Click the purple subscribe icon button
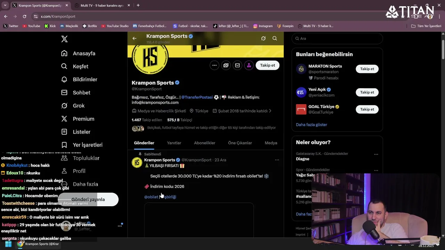 tap(249, 65)
